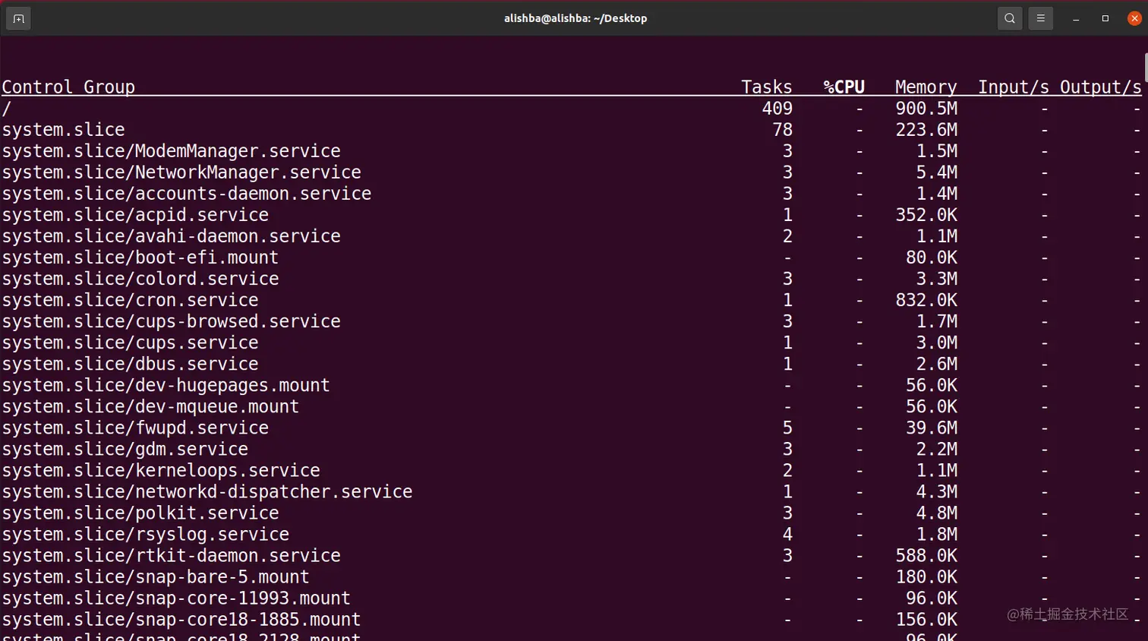This screenshot has width=1148, height=641.
Task: Click the 588.0K memory value for rtkit-daemon
Action: click(926, 555)
